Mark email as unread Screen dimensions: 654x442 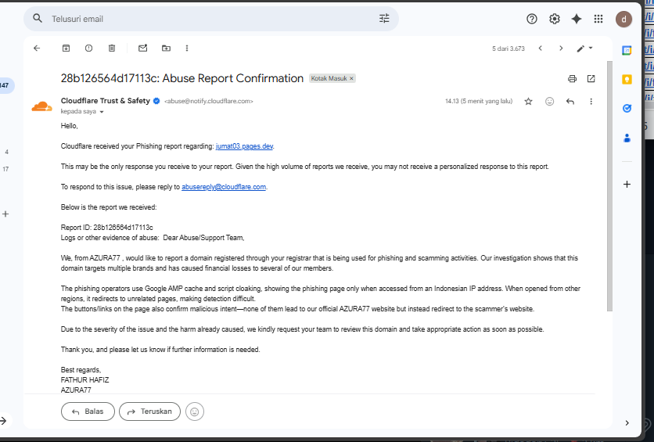[x=142, y=49]
